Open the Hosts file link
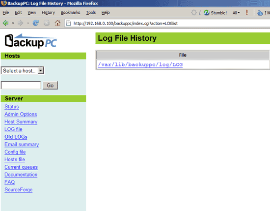Image resolution: width=270 pixels, height=211 pixels. click(15, 159)
